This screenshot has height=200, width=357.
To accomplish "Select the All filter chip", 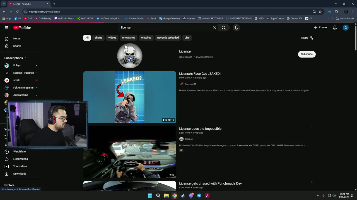I will (87, 38).
